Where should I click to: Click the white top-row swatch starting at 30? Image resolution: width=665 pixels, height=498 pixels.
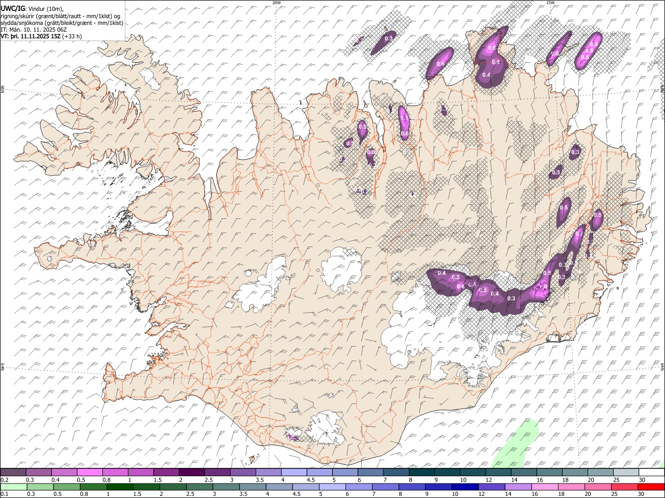(x=652, y=473)
